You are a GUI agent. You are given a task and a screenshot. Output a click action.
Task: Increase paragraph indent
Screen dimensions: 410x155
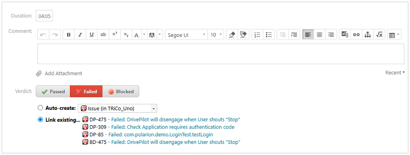click(x=294, y=35)
